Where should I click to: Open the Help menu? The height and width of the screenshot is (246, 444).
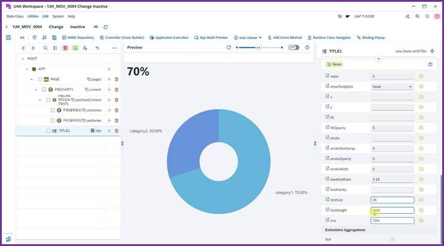[x=71, y=16]
